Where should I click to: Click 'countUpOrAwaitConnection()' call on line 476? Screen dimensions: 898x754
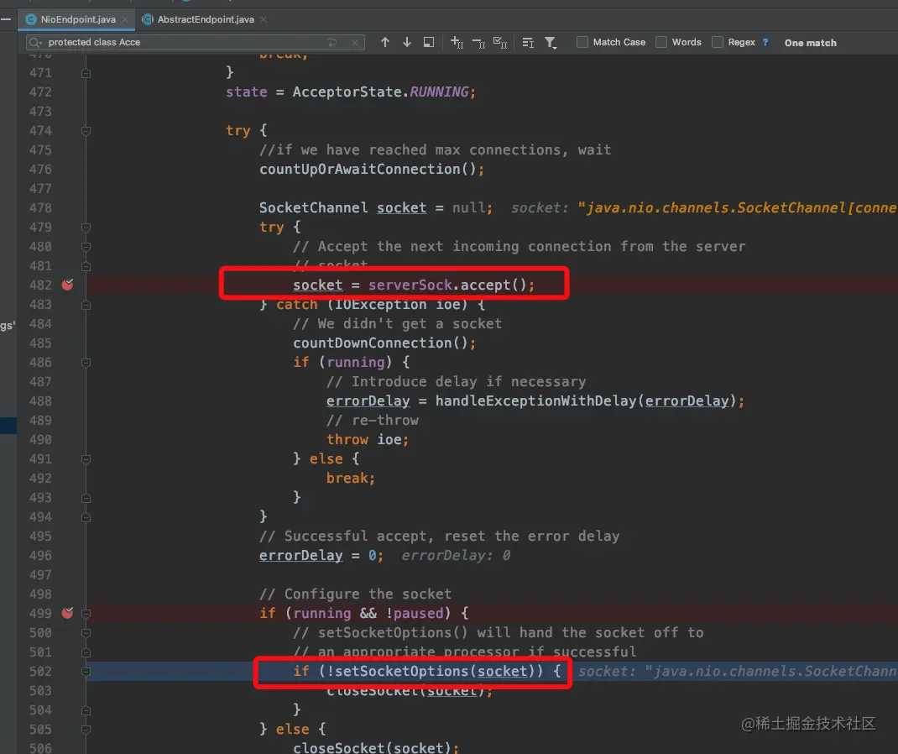pyautogui.click(x=367, y=169)
